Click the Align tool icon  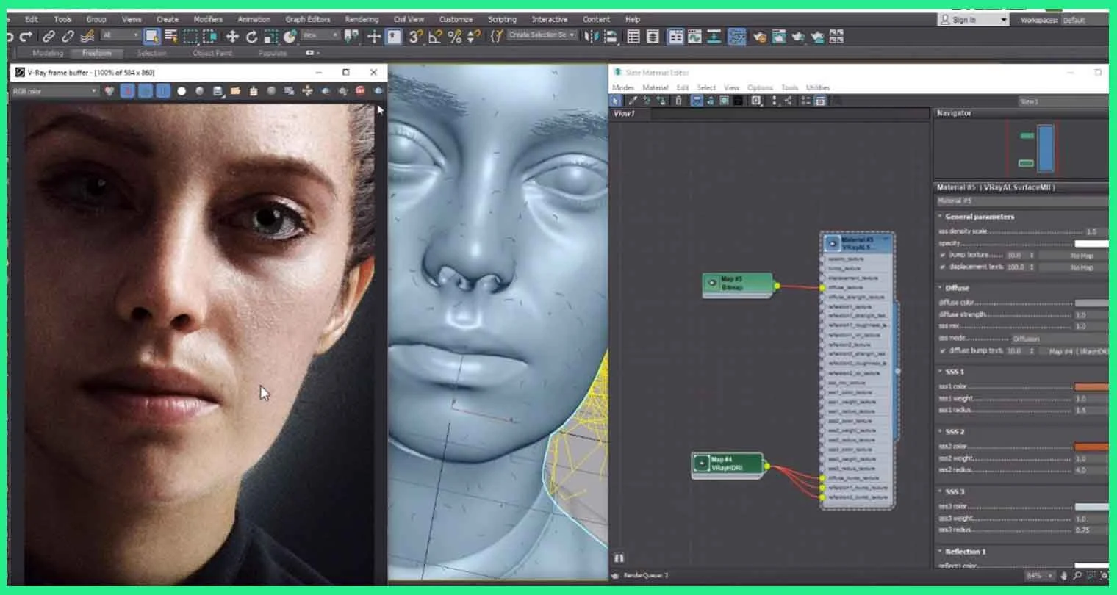(x=611, y=36)
